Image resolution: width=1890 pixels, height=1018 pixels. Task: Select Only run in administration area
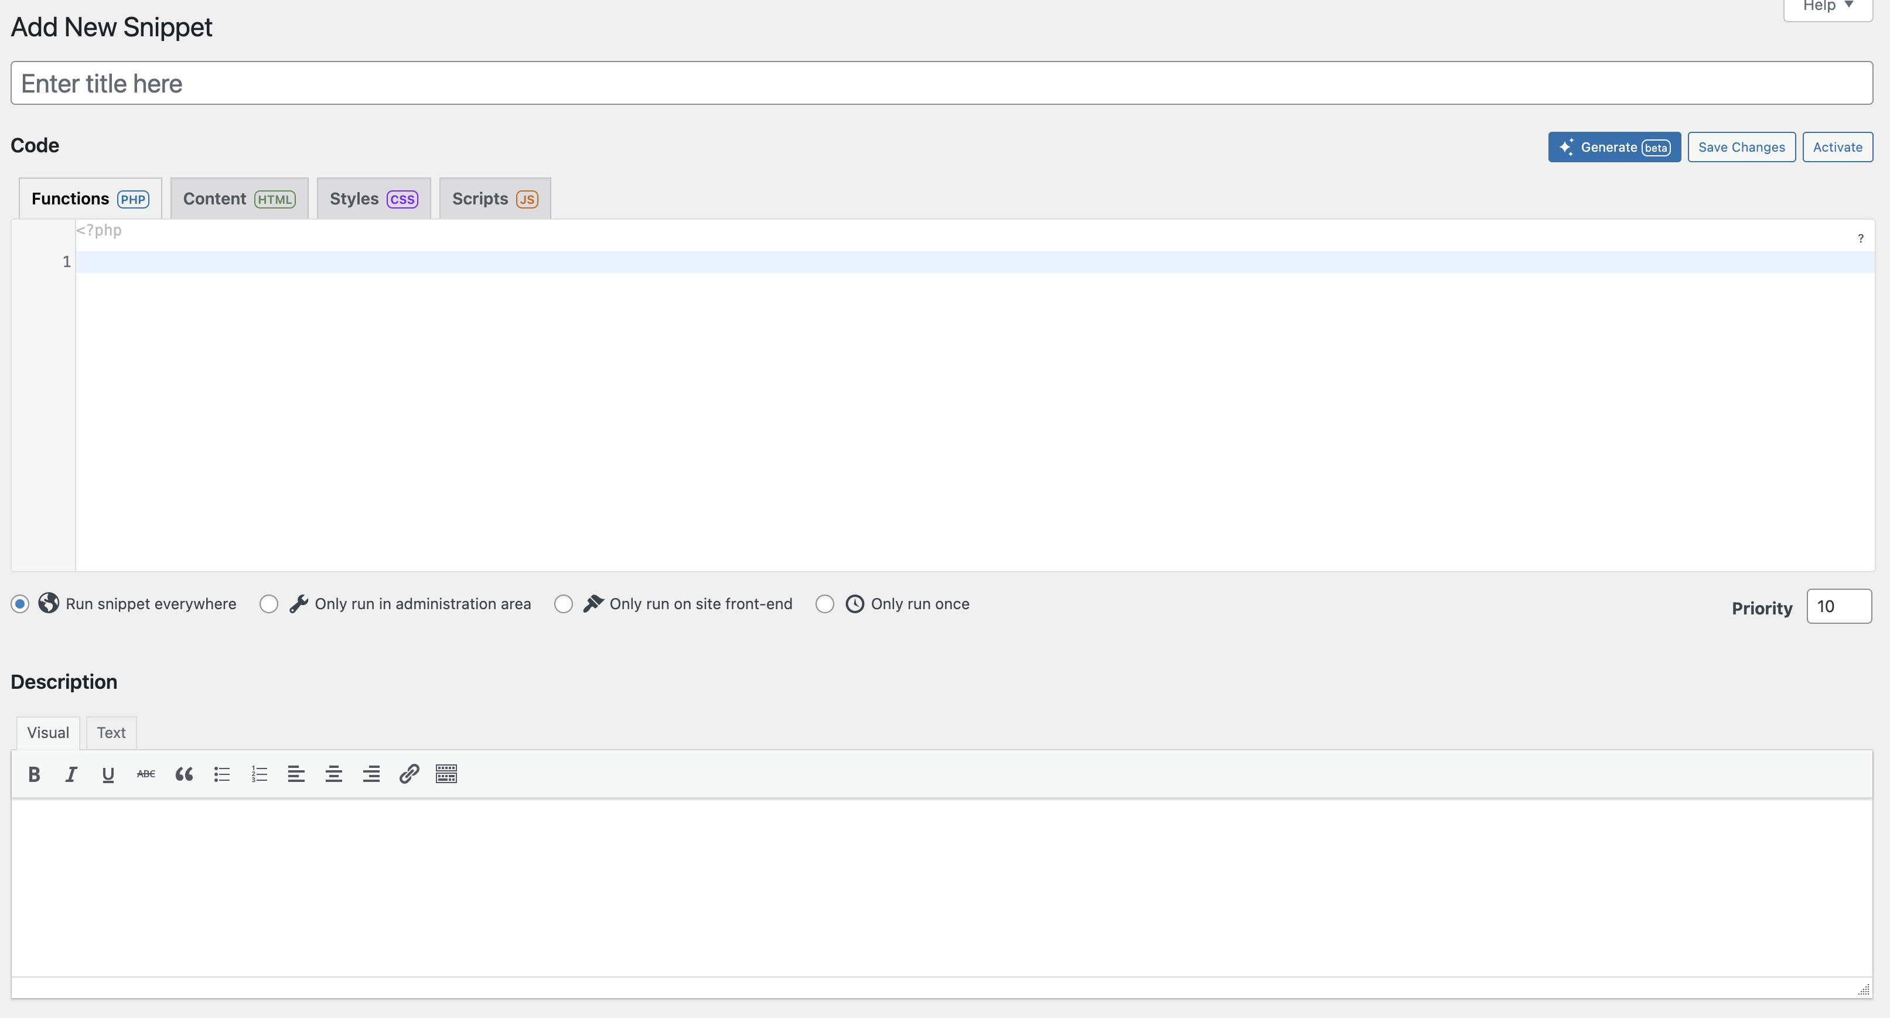point(268,604)
